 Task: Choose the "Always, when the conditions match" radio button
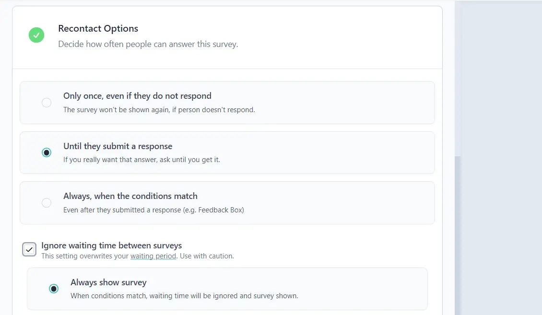pos(47,203)
